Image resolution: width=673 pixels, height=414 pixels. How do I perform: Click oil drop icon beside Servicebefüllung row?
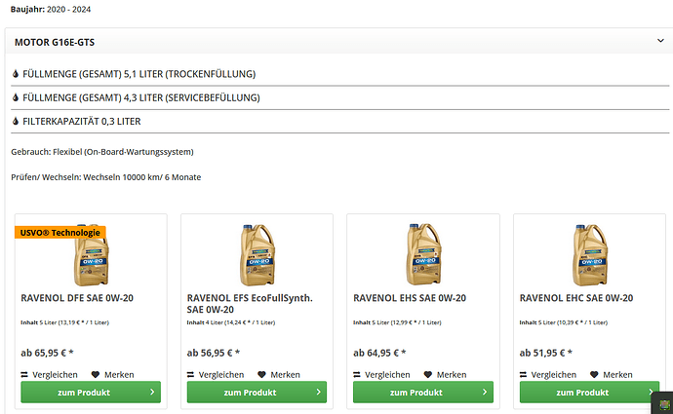16,97
